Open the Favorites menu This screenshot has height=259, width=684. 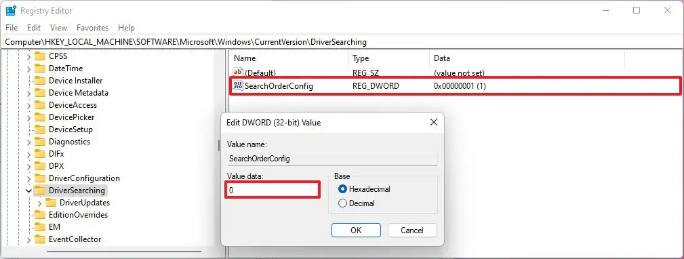coord(92,28)
